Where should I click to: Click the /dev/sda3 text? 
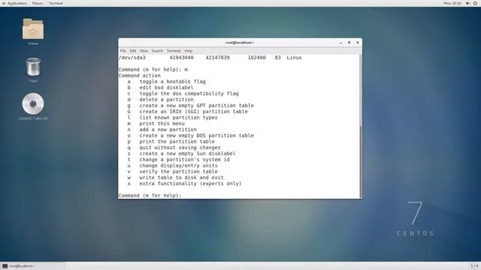132,58
